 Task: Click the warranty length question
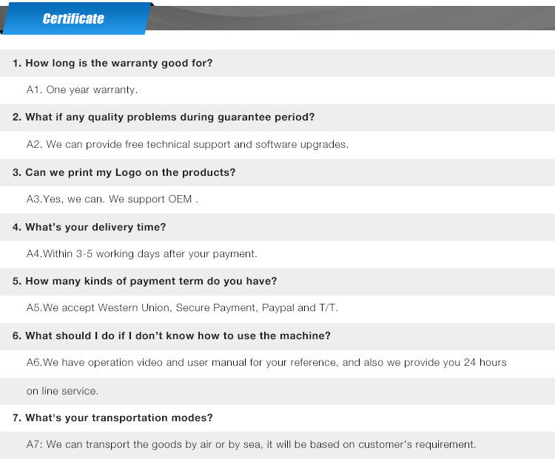click(112, 63)
